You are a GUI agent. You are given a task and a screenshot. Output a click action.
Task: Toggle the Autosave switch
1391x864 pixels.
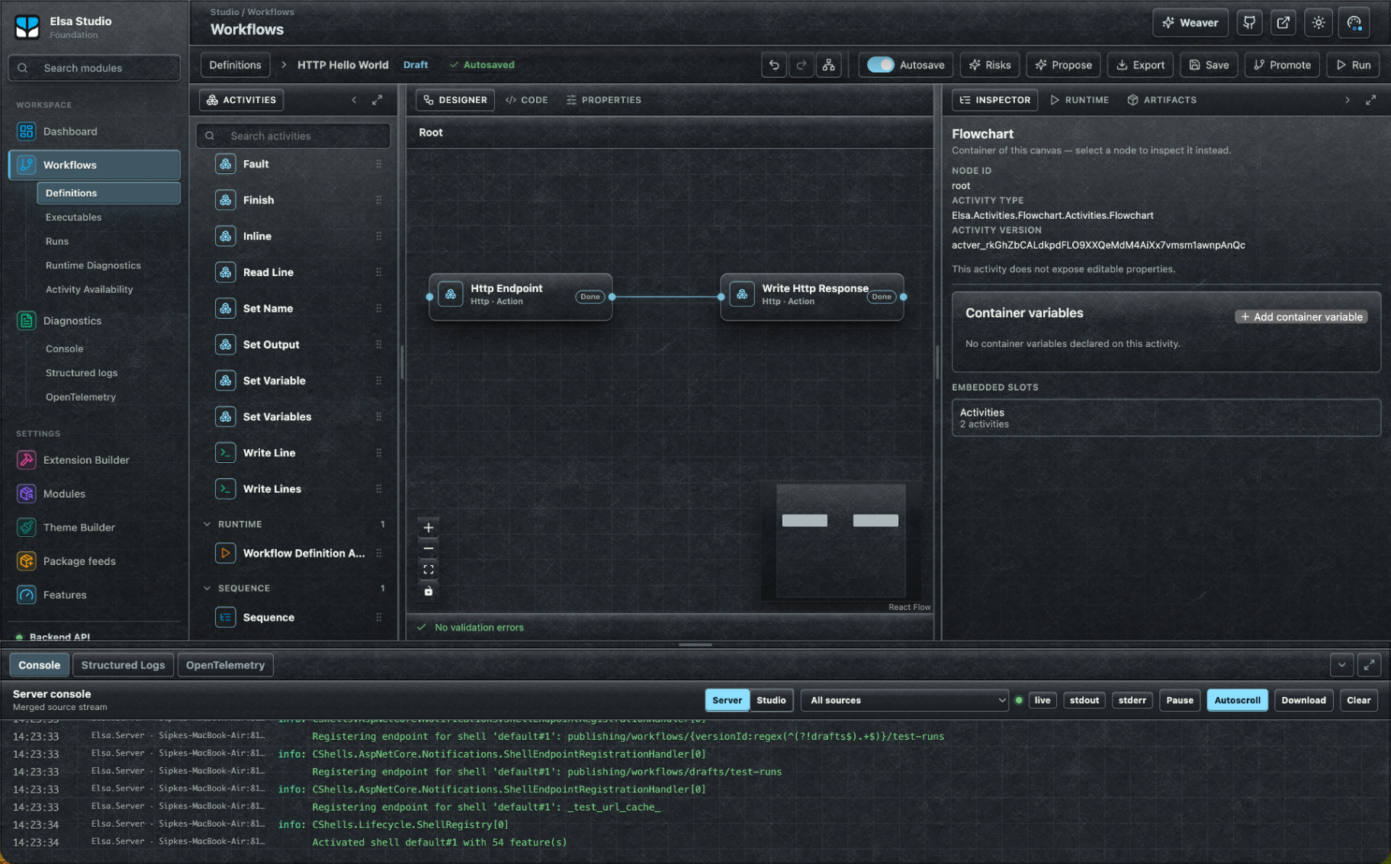tap(880, 65)
